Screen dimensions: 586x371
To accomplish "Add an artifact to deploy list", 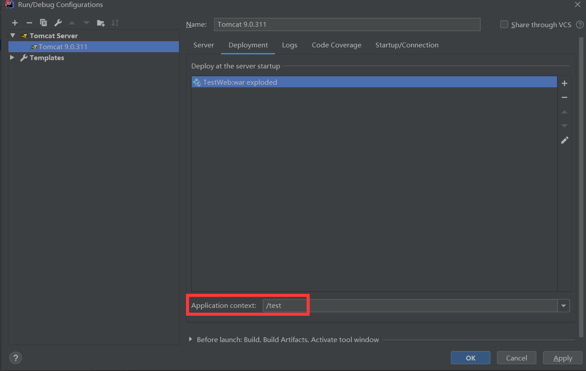I will pos(565,83).
